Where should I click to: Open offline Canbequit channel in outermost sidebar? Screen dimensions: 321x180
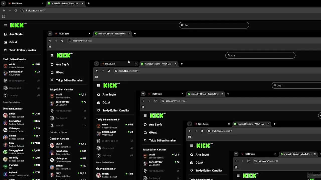click(x=21, y=88)
